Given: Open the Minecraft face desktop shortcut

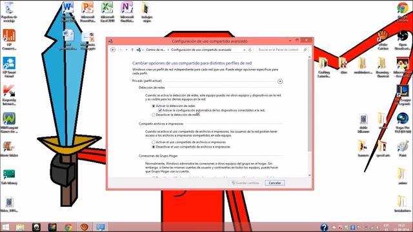Looking at the screenshot, I should [403, 67].
